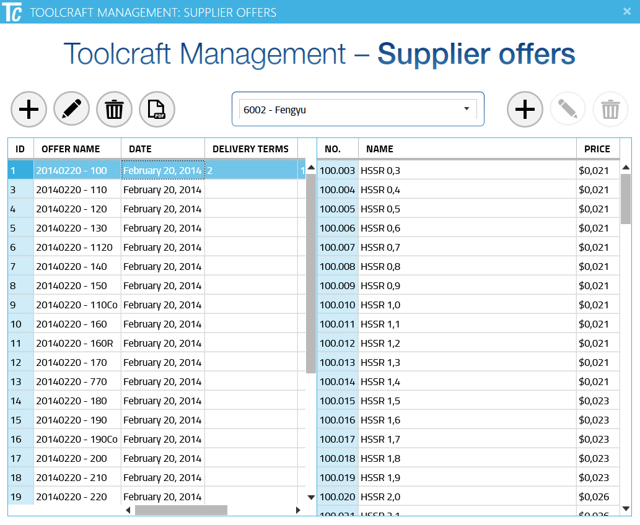Click the TC logo in title bar
640x525 pixels.
click(x=12, y=12)
